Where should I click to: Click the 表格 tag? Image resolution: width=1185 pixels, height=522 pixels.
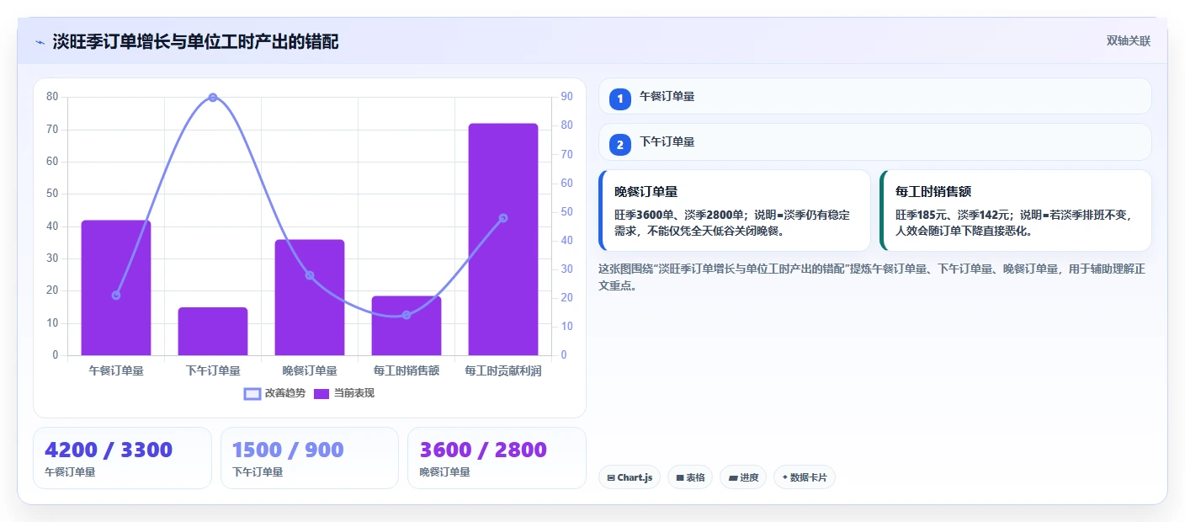(690, 477)
